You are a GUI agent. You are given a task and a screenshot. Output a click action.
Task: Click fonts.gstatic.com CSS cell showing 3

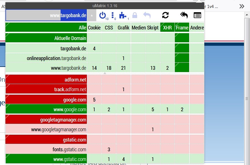click(x=109, y=149)
